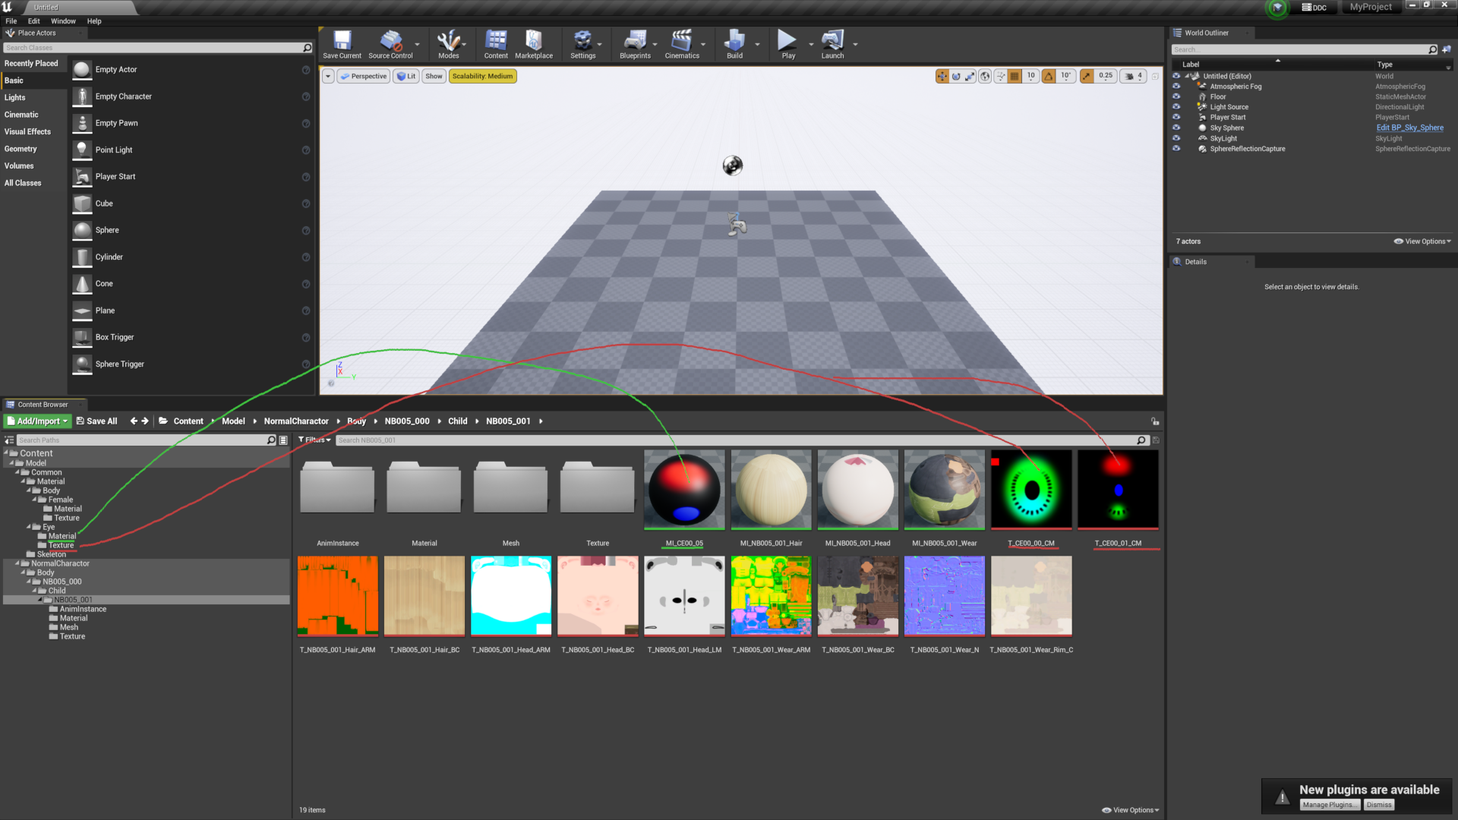The height and width of the screenshot is (820, 1458).
Task: Toggle rotation snapping triangle icon
Action: click(1049, 76)
